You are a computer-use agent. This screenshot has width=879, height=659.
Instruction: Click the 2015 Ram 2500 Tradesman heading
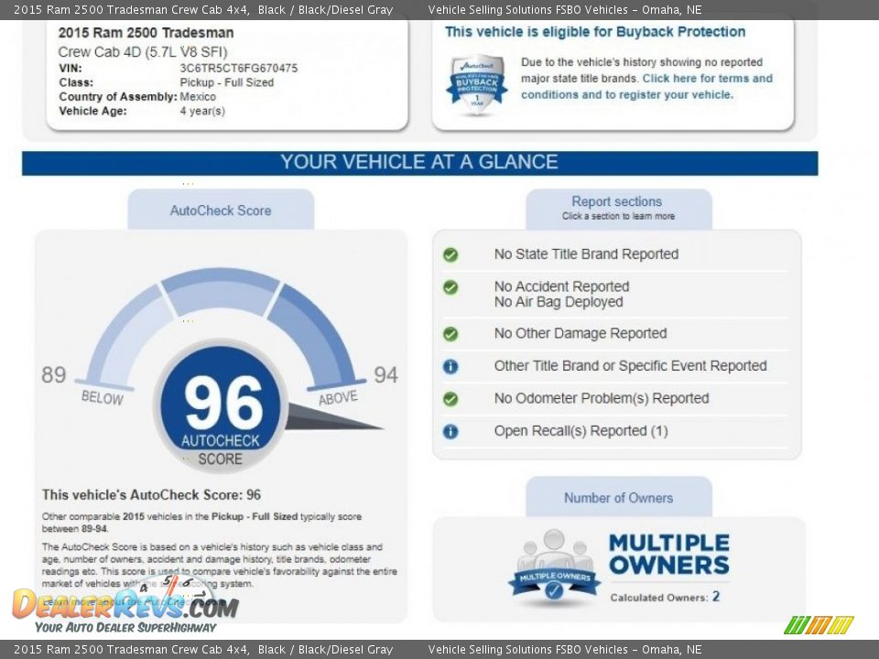coord(146,33)
